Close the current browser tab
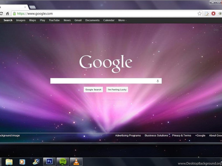This screenshot has height=166, width=222. [25, 7]
